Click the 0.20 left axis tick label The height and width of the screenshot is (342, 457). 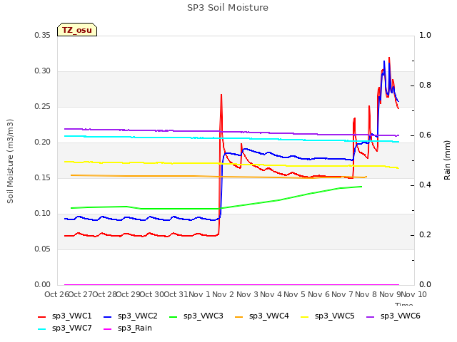pyautogui.click(x=42, y=142)
